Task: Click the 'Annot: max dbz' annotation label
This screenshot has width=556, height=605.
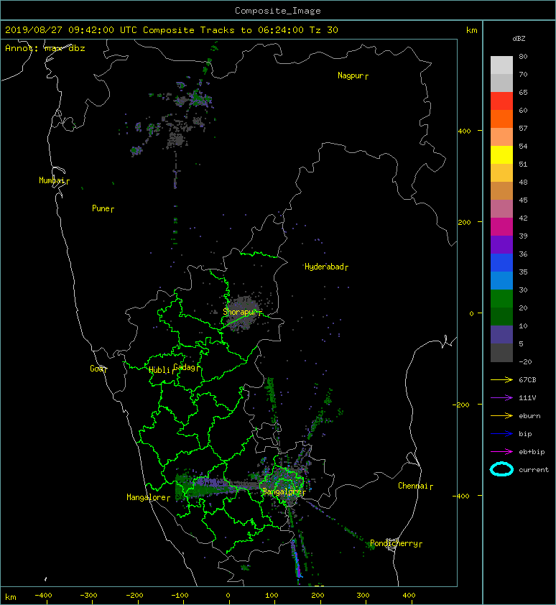Action: 45,48
